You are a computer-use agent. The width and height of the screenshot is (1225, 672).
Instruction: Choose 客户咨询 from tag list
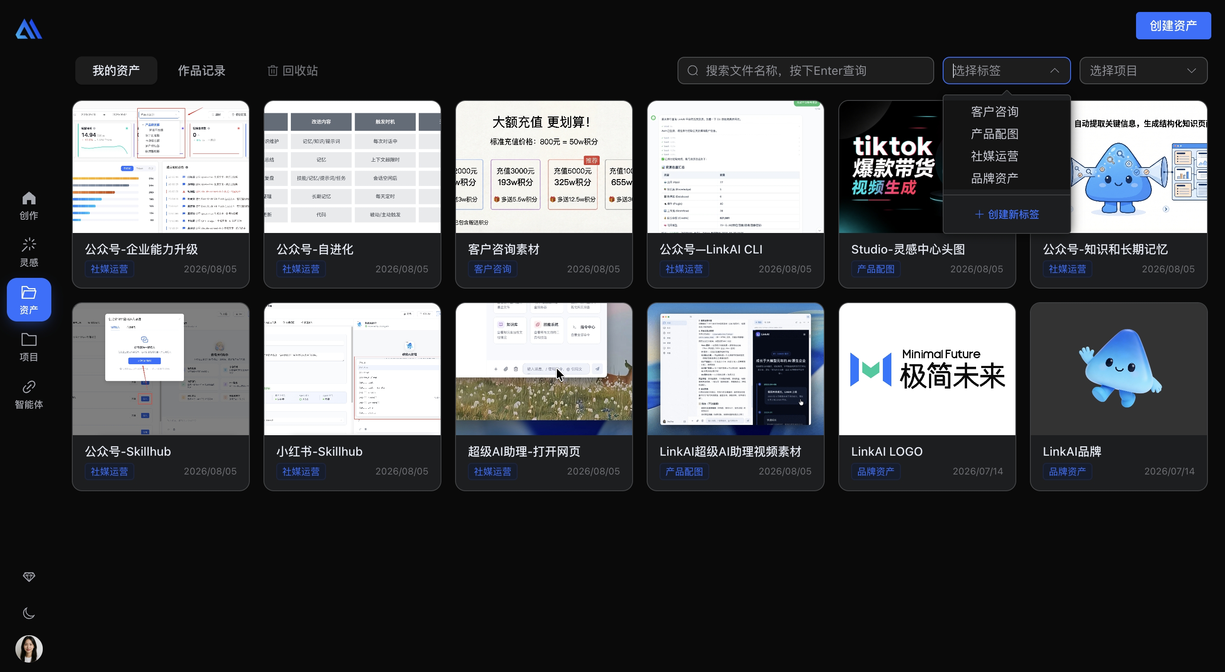coord(995,112)
